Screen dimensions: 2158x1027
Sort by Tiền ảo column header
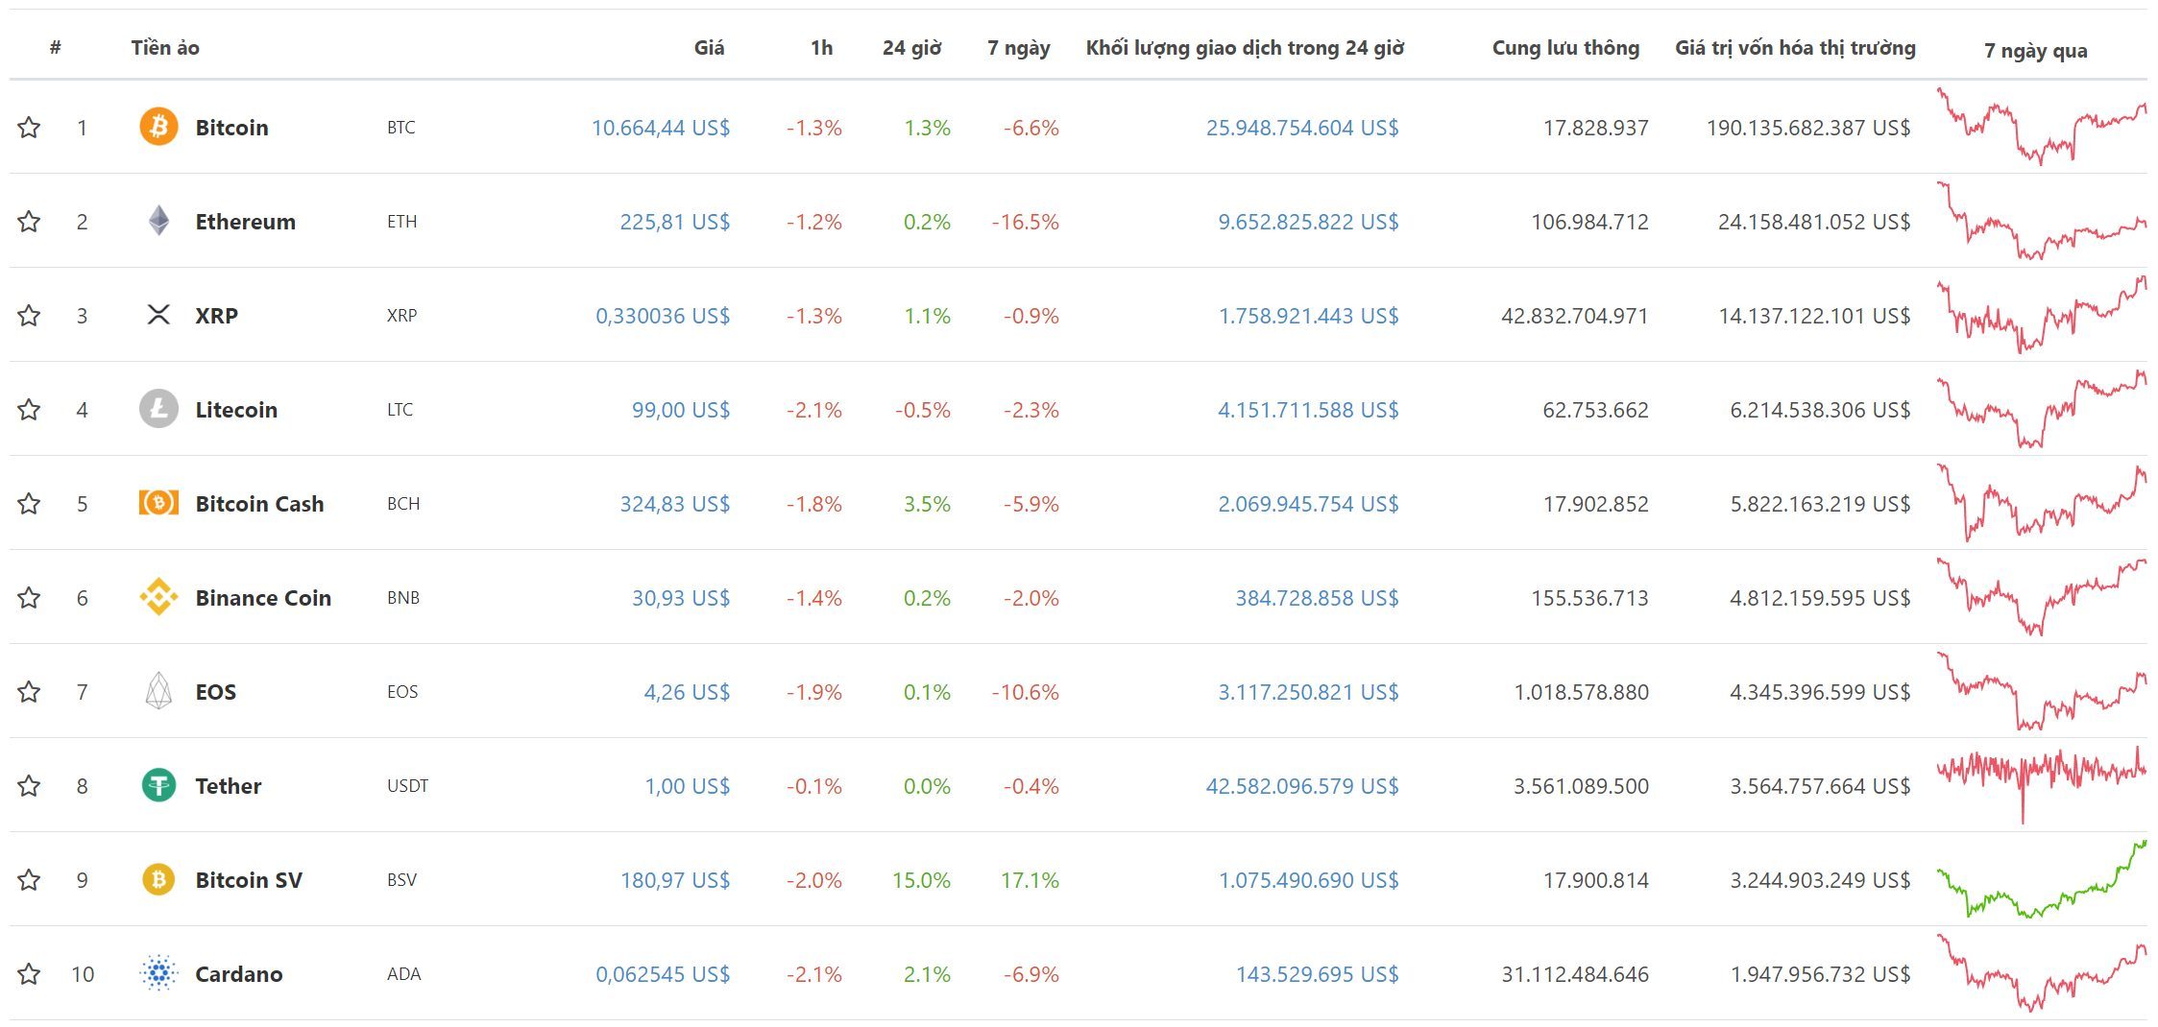coord(165,47)
